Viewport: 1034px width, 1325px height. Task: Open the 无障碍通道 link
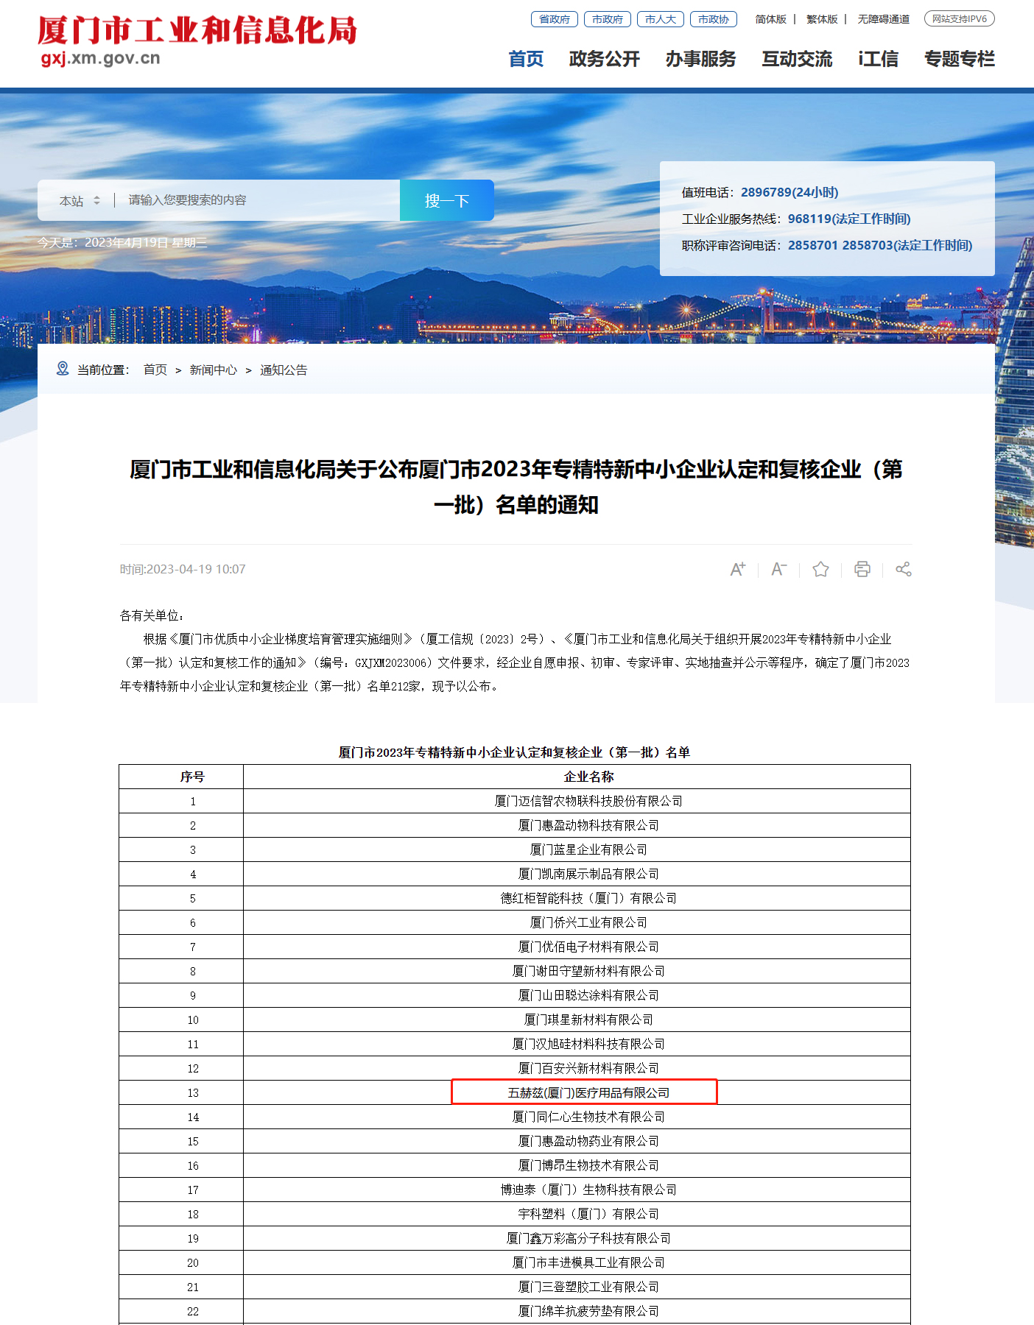884,19
